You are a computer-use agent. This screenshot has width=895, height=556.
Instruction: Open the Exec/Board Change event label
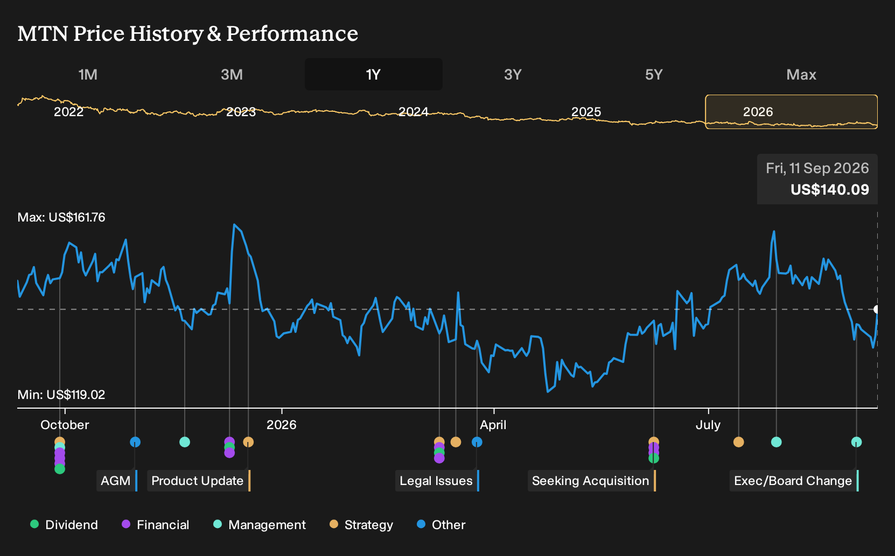pos(794,481)
